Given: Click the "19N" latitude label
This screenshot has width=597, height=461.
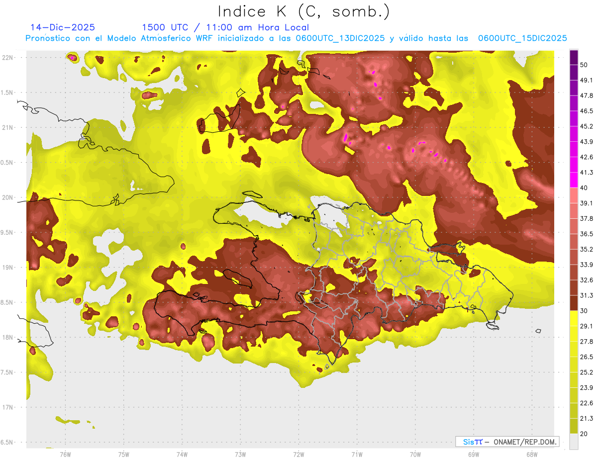Looking at the screenshot, I should tap(8, 268).
